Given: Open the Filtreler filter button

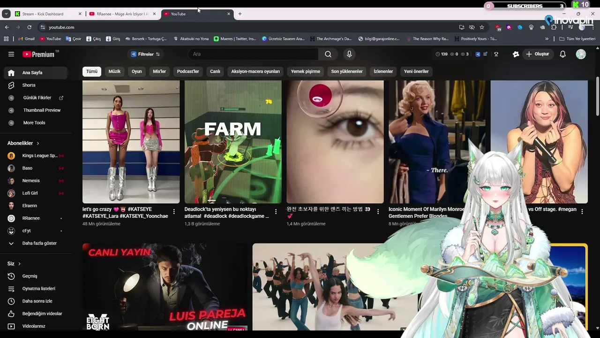Looking at the screenshot, I should [145, 54].
